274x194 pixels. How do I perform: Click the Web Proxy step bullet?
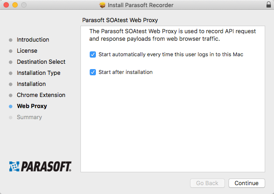click(x=11, y=106)
